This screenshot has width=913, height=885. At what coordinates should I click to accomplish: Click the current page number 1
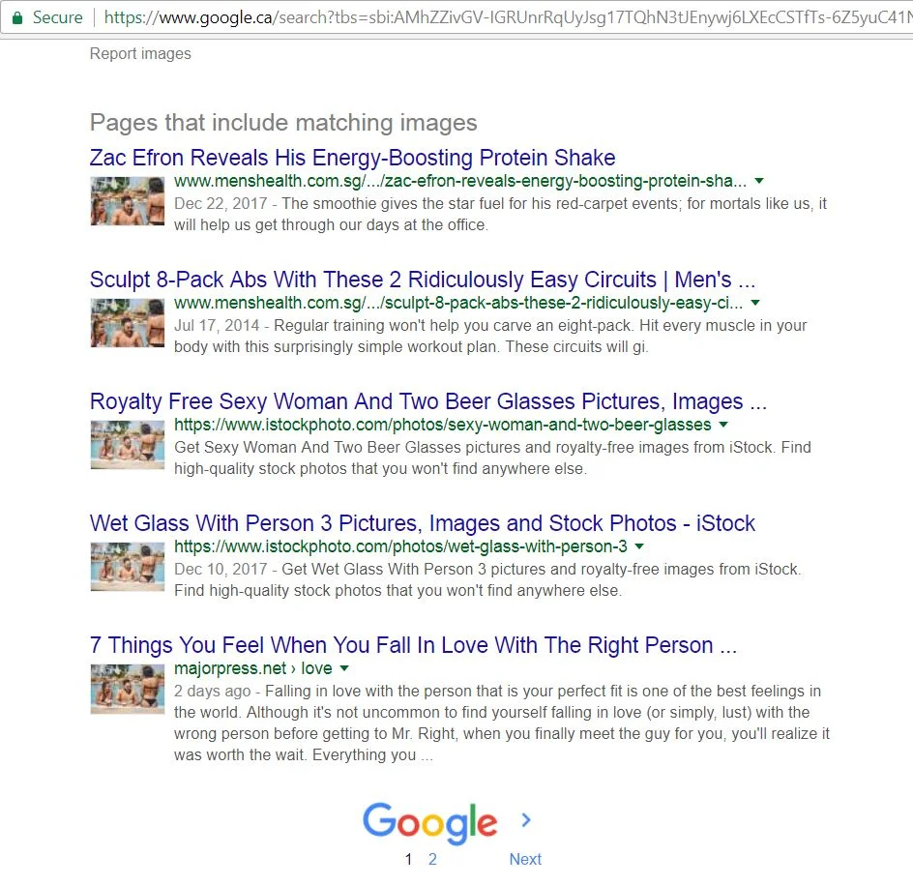[x=409, y=859]
